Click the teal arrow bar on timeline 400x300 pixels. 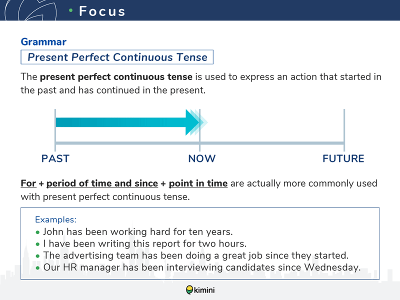(120, 122)
